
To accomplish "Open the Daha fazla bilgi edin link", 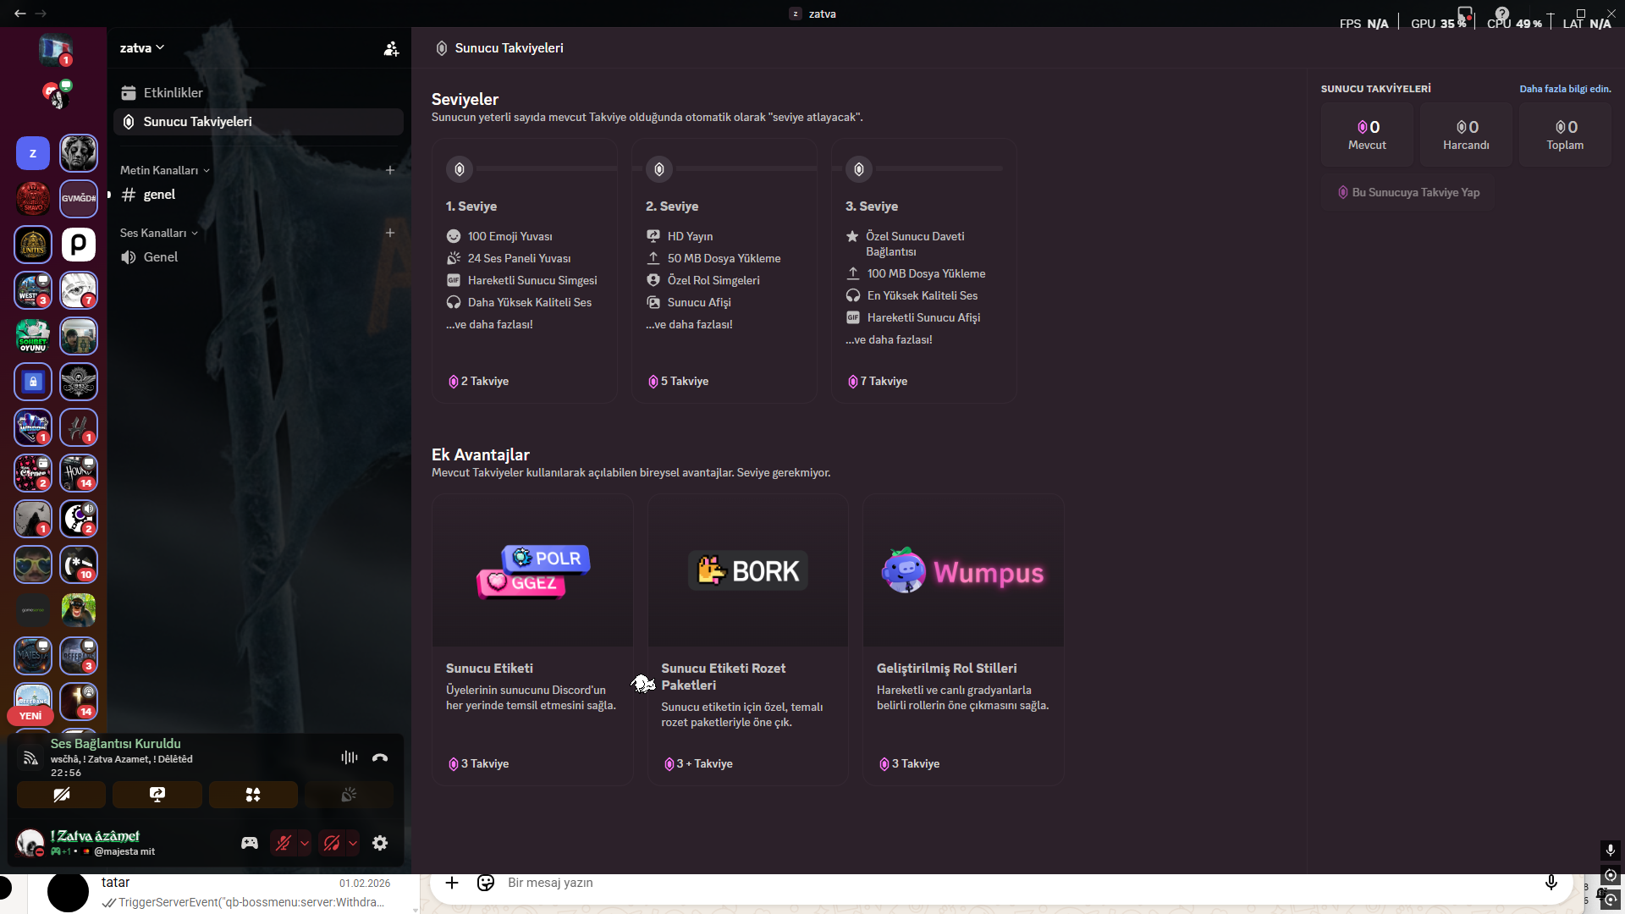I will pyautogui.click(x=1565, y=89).
